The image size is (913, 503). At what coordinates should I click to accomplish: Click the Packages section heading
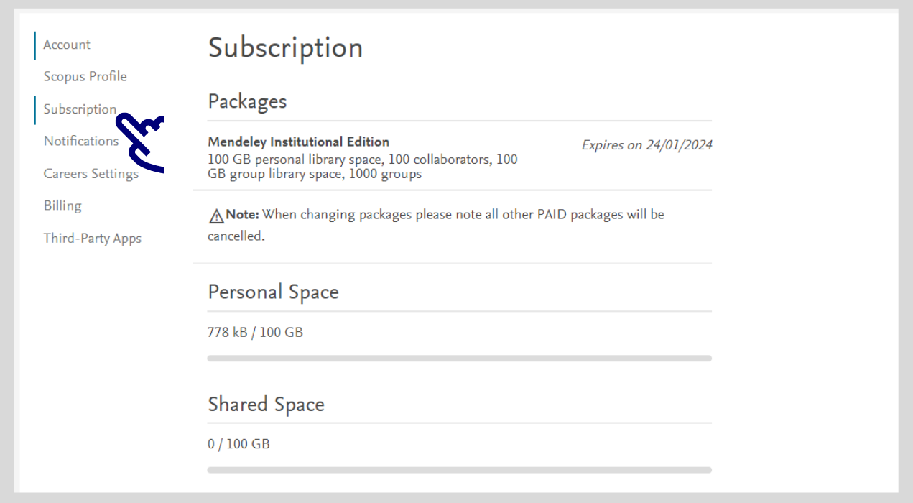247,101
